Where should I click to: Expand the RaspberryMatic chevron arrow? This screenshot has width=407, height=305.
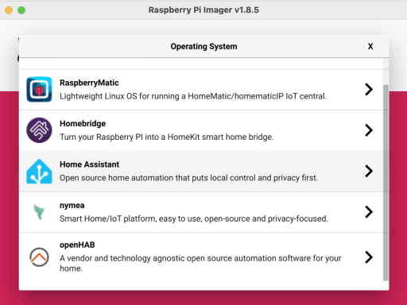pos(369,89)
